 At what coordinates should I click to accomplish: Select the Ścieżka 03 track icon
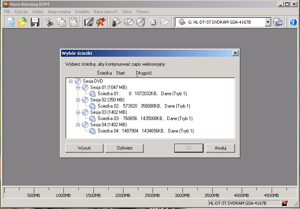click(93, 118)
